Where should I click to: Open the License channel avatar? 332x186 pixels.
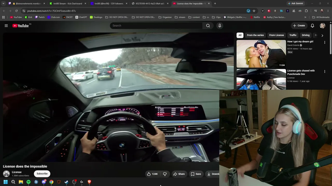point(6,174)
